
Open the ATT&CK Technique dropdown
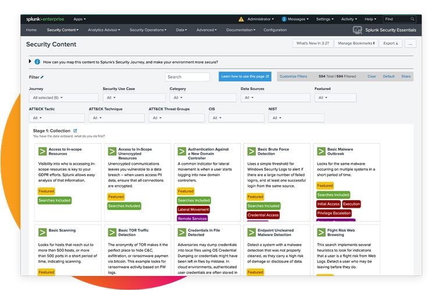point(117,118)
